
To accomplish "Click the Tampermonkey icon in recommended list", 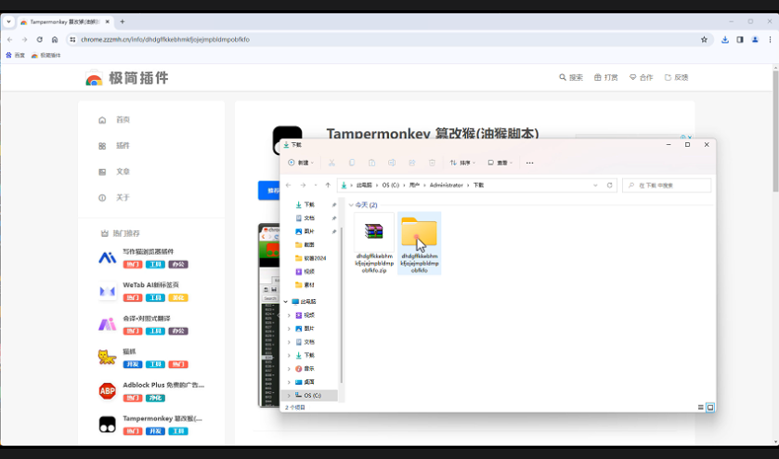I will 108,425.
